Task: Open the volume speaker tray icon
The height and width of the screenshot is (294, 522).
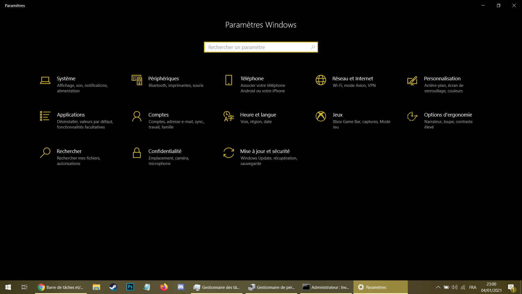Action: (454, 287)
